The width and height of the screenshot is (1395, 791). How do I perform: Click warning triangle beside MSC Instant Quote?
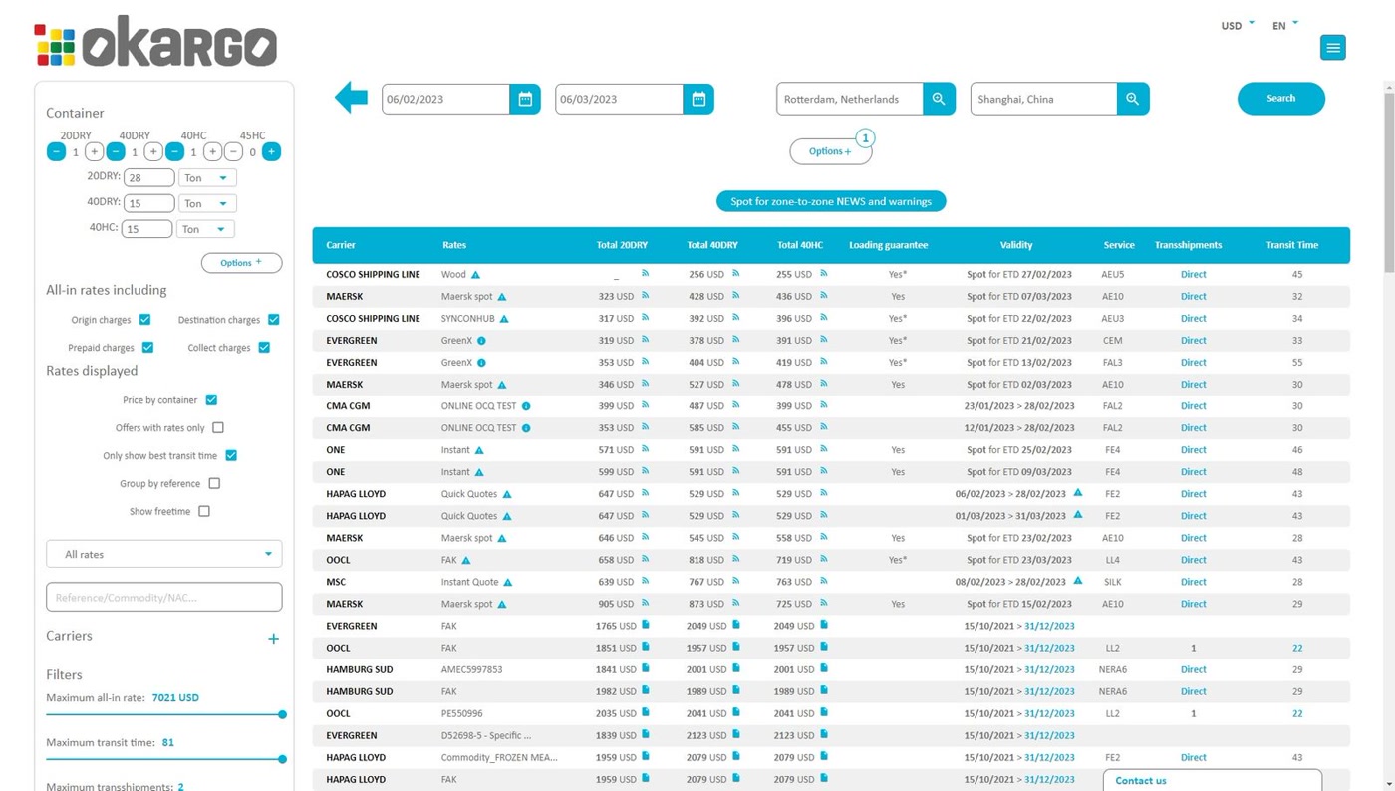(508, 582)
